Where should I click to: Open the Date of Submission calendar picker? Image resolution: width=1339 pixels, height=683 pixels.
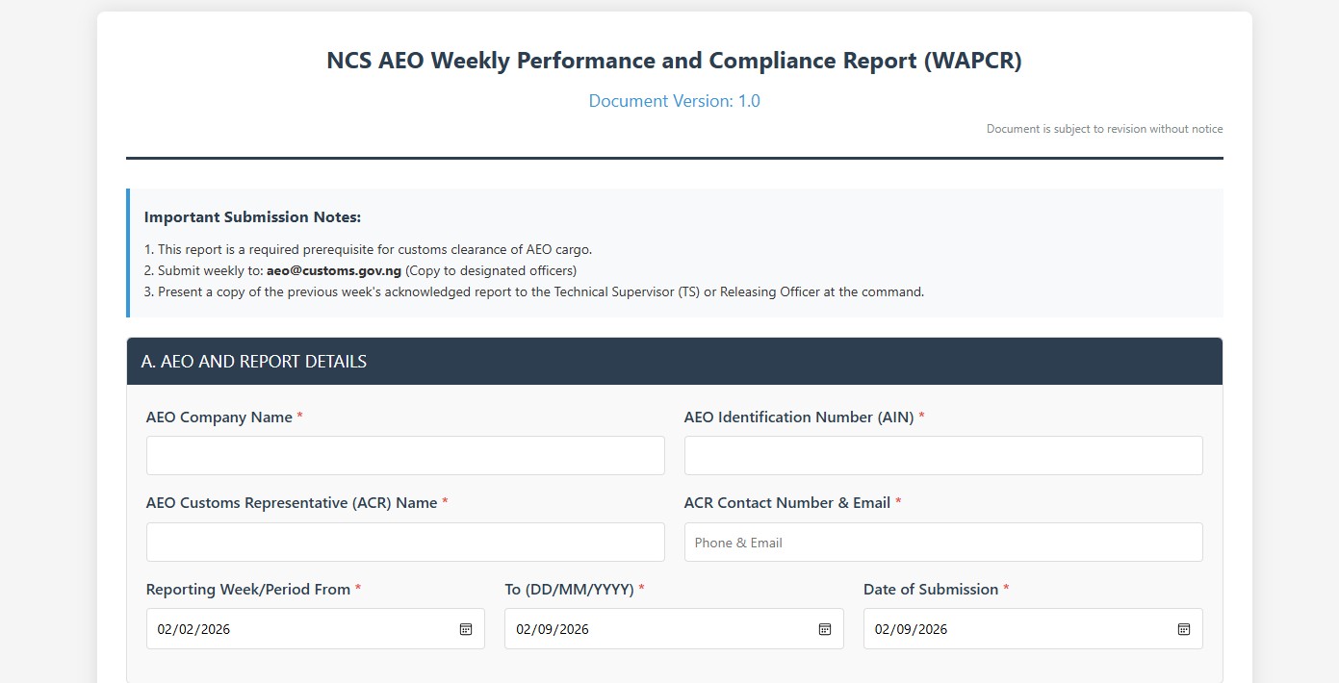pos(1182,628)
